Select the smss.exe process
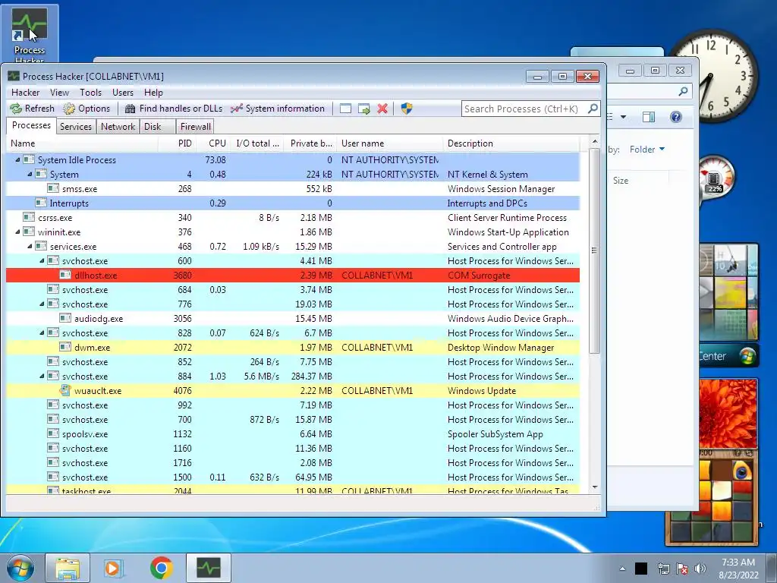This screenshot has width=777, height=583. tap(292, 189)
